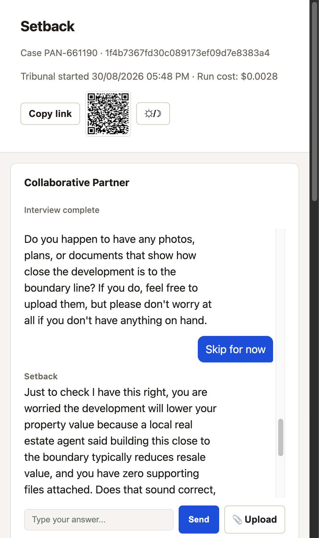Click the moon icon in theme toggle
The width and height of the screenshot is (319, 538).
pos(158,113)
